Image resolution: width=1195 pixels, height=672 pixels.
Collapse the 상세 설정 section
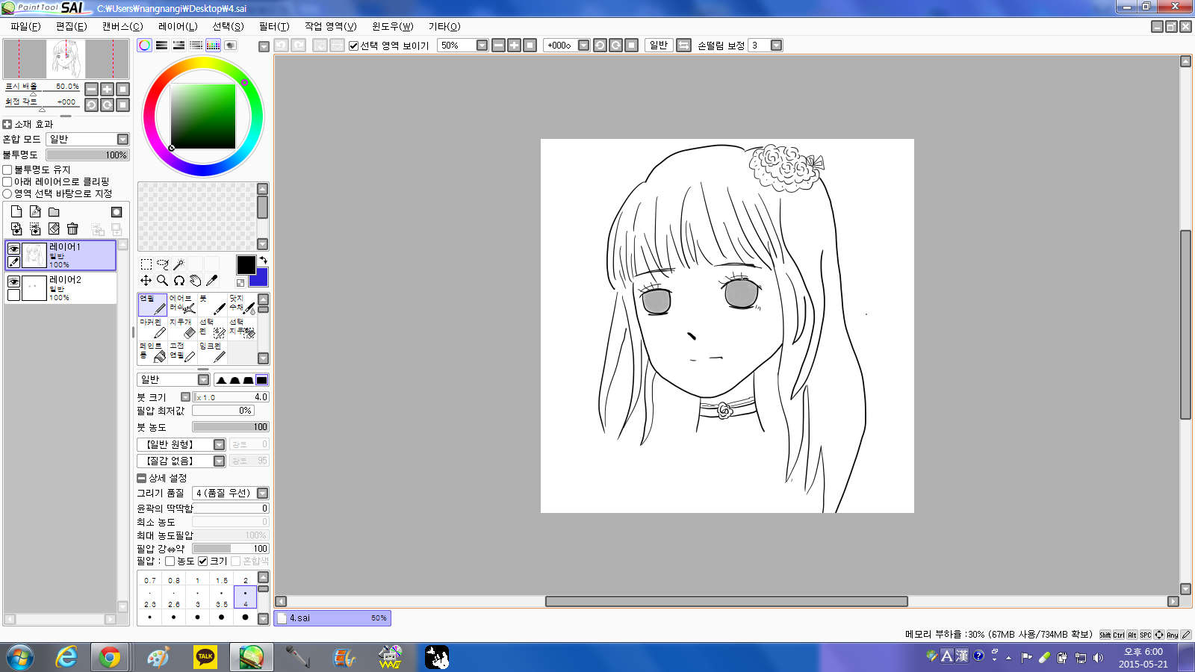pyautogui.click(x=141, y=479)
